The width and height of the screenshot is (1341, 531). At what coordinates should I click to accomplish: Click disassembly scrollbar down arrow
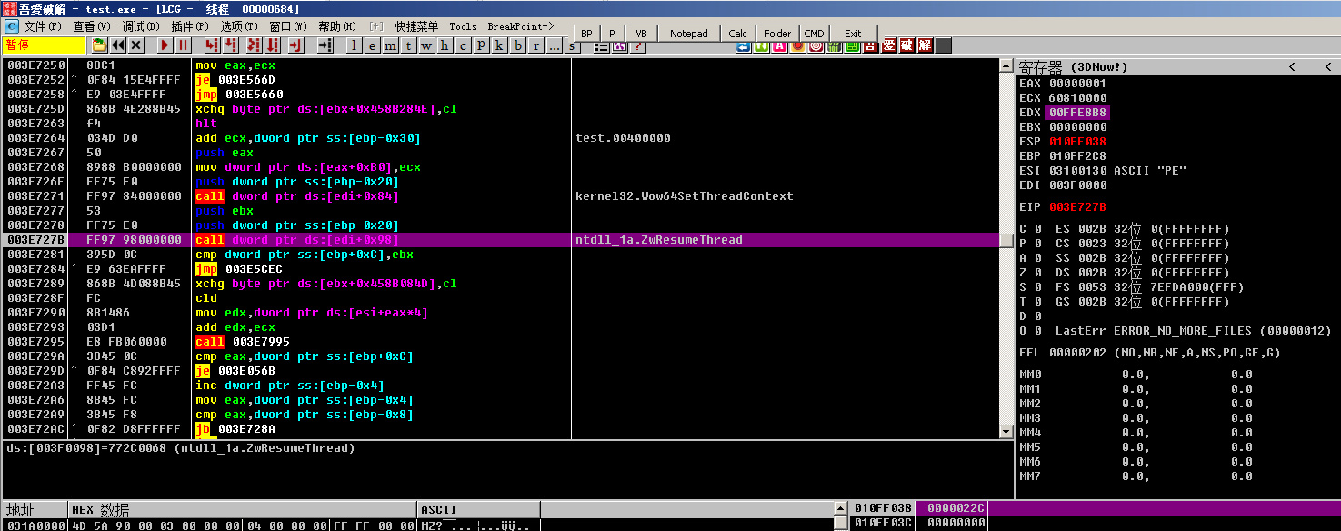click(x=1006, y=431)
